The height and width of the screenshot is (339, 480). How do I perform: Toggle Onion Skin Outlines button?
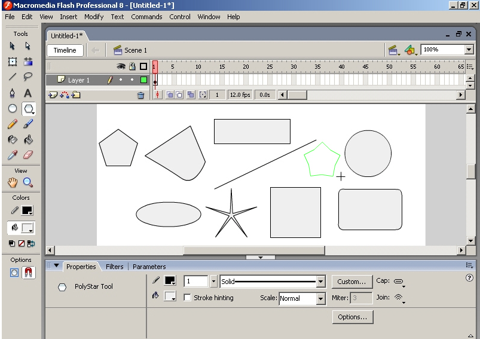(x=179, y=95)
